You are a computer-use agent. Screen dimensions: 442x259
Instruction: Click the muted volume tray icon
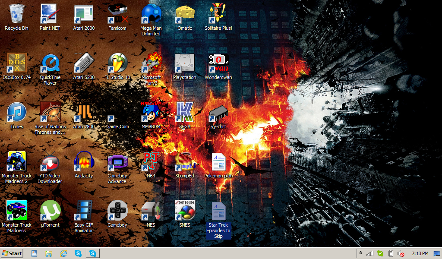(x=401, y=253)
